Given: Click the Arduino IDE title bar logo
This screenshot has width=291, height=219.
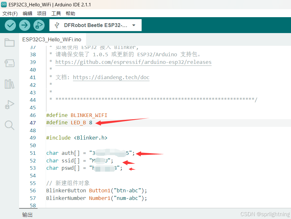Looking at the screenshot, I should tap(4, 4).
